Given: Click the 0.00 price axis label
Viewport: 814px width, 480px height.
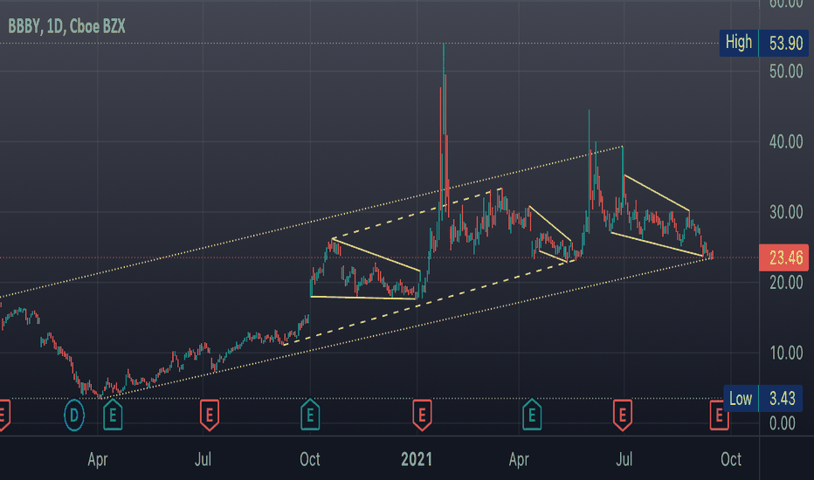Looking at the screenshot, I should pyautogui.click(x=783, y=424).
